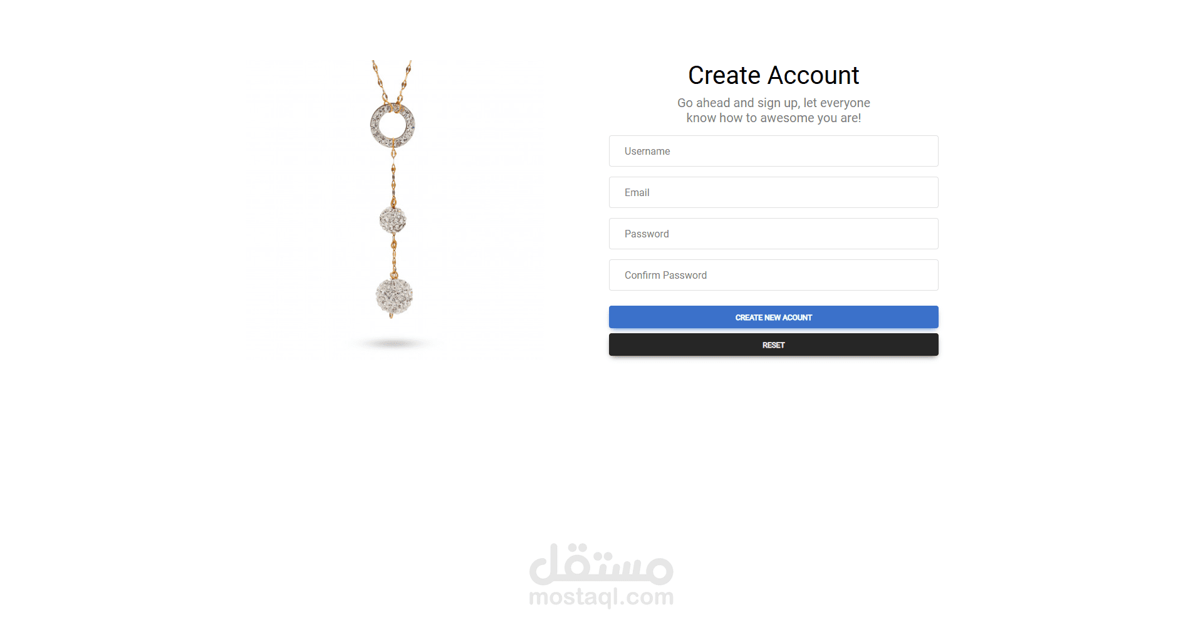Image resolution: width=1203 pixels, height=622 pixels.
Task: Open the mostaql.com watermark text
Action: (x=601, y=596)
